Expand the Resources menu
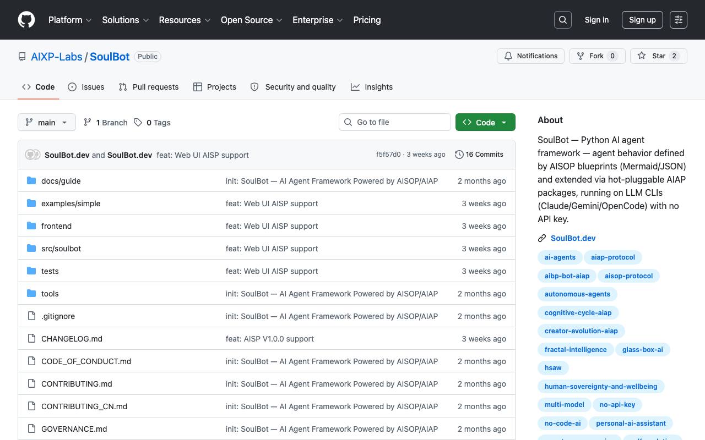The height and width of the screenshot is (440, 705). (185, 20)
